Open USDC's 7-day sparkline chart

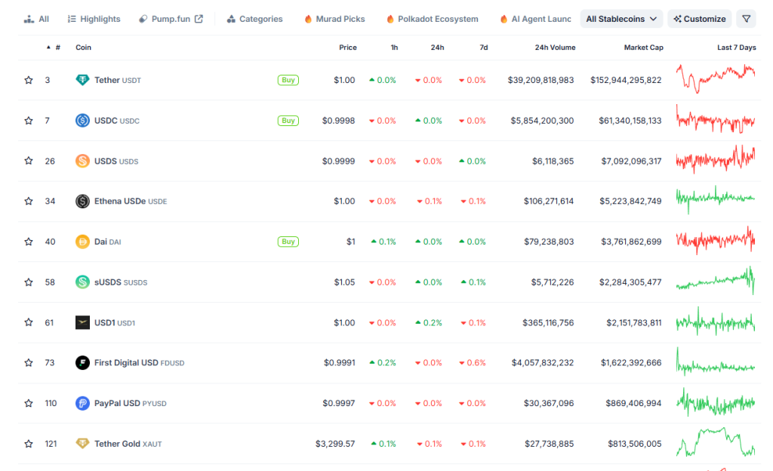click(716, 119)
